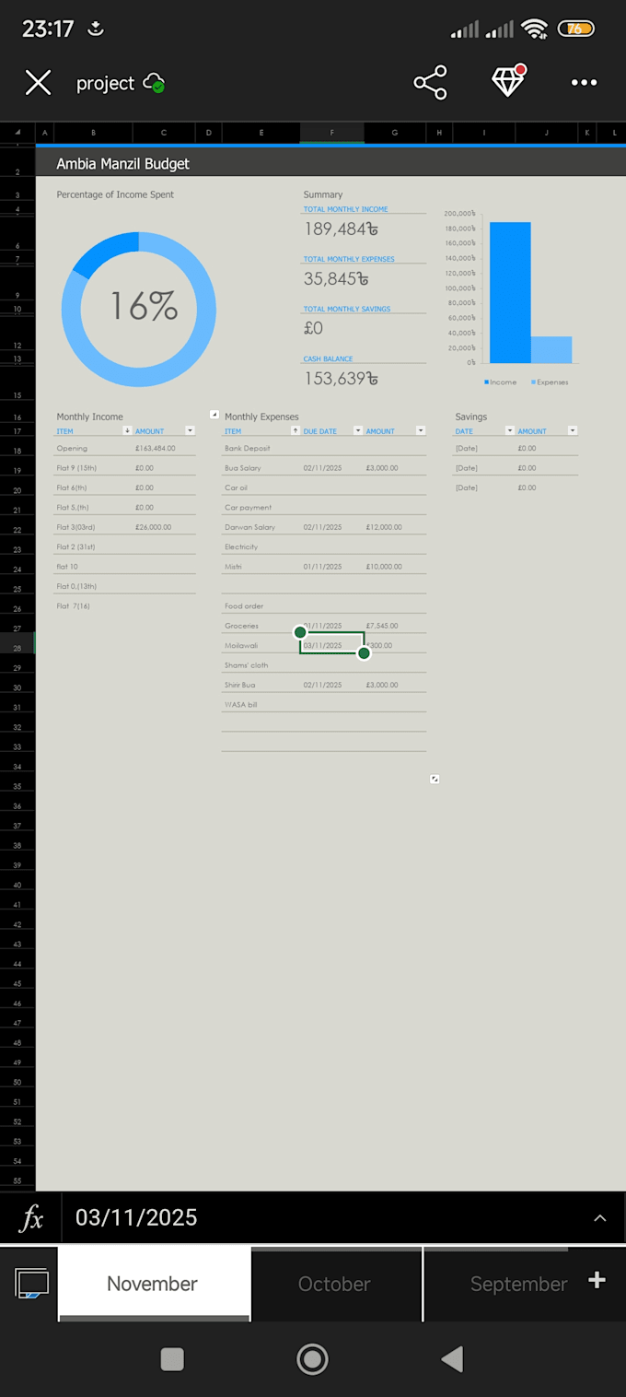This screenshot has height=1397, width=626.
Task: Select the blue Income bar in chart
Action: click(510, 292)
